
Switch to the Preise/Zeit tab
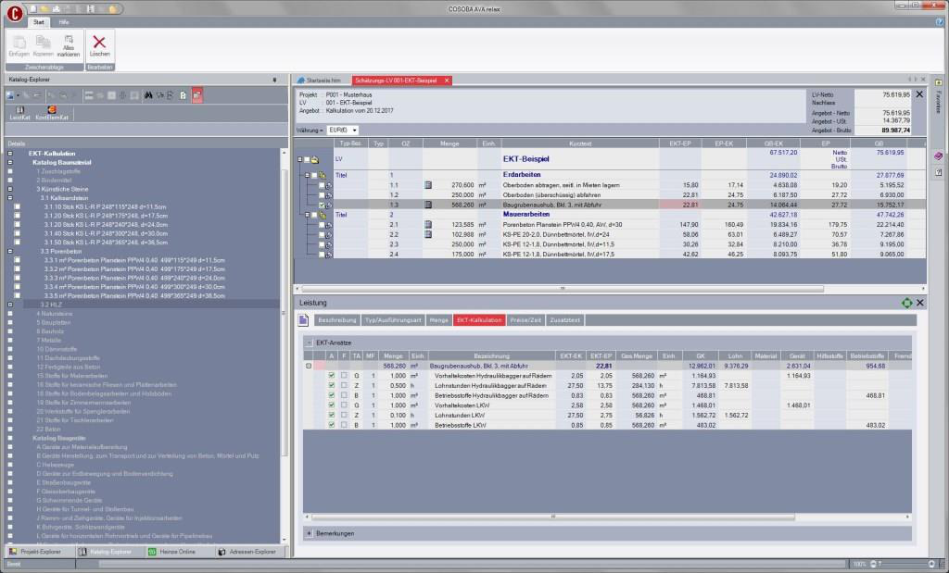pos(525,319)
